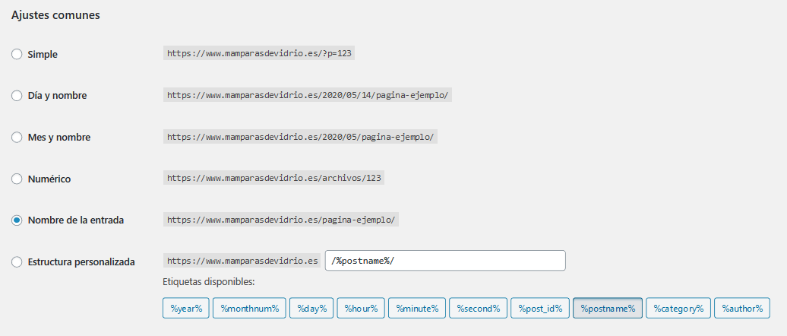Image resolution: width=787 pixels, height=336 pixels.
Task: Select Nombre de la entrada radio button
Action: pos(17,220)
